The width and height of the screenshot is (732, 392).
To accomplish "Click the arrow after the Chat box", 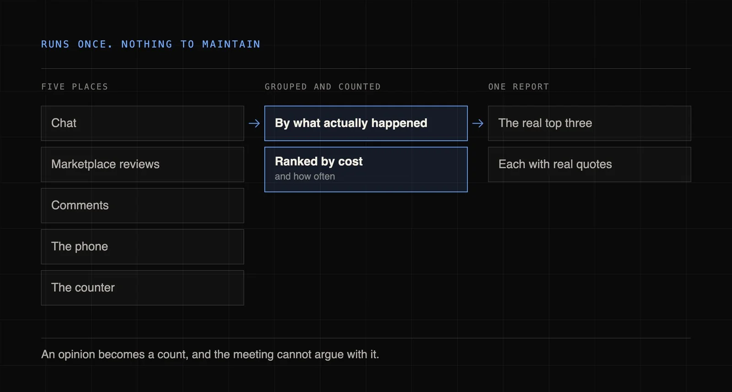I will point(254,123).
